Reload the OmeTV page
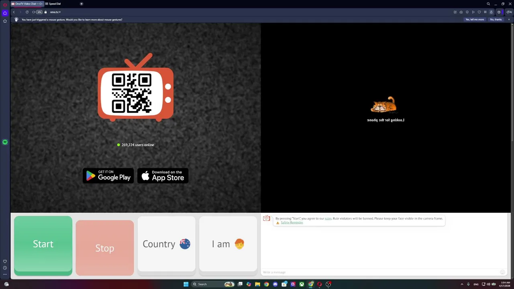 (27, 12)
